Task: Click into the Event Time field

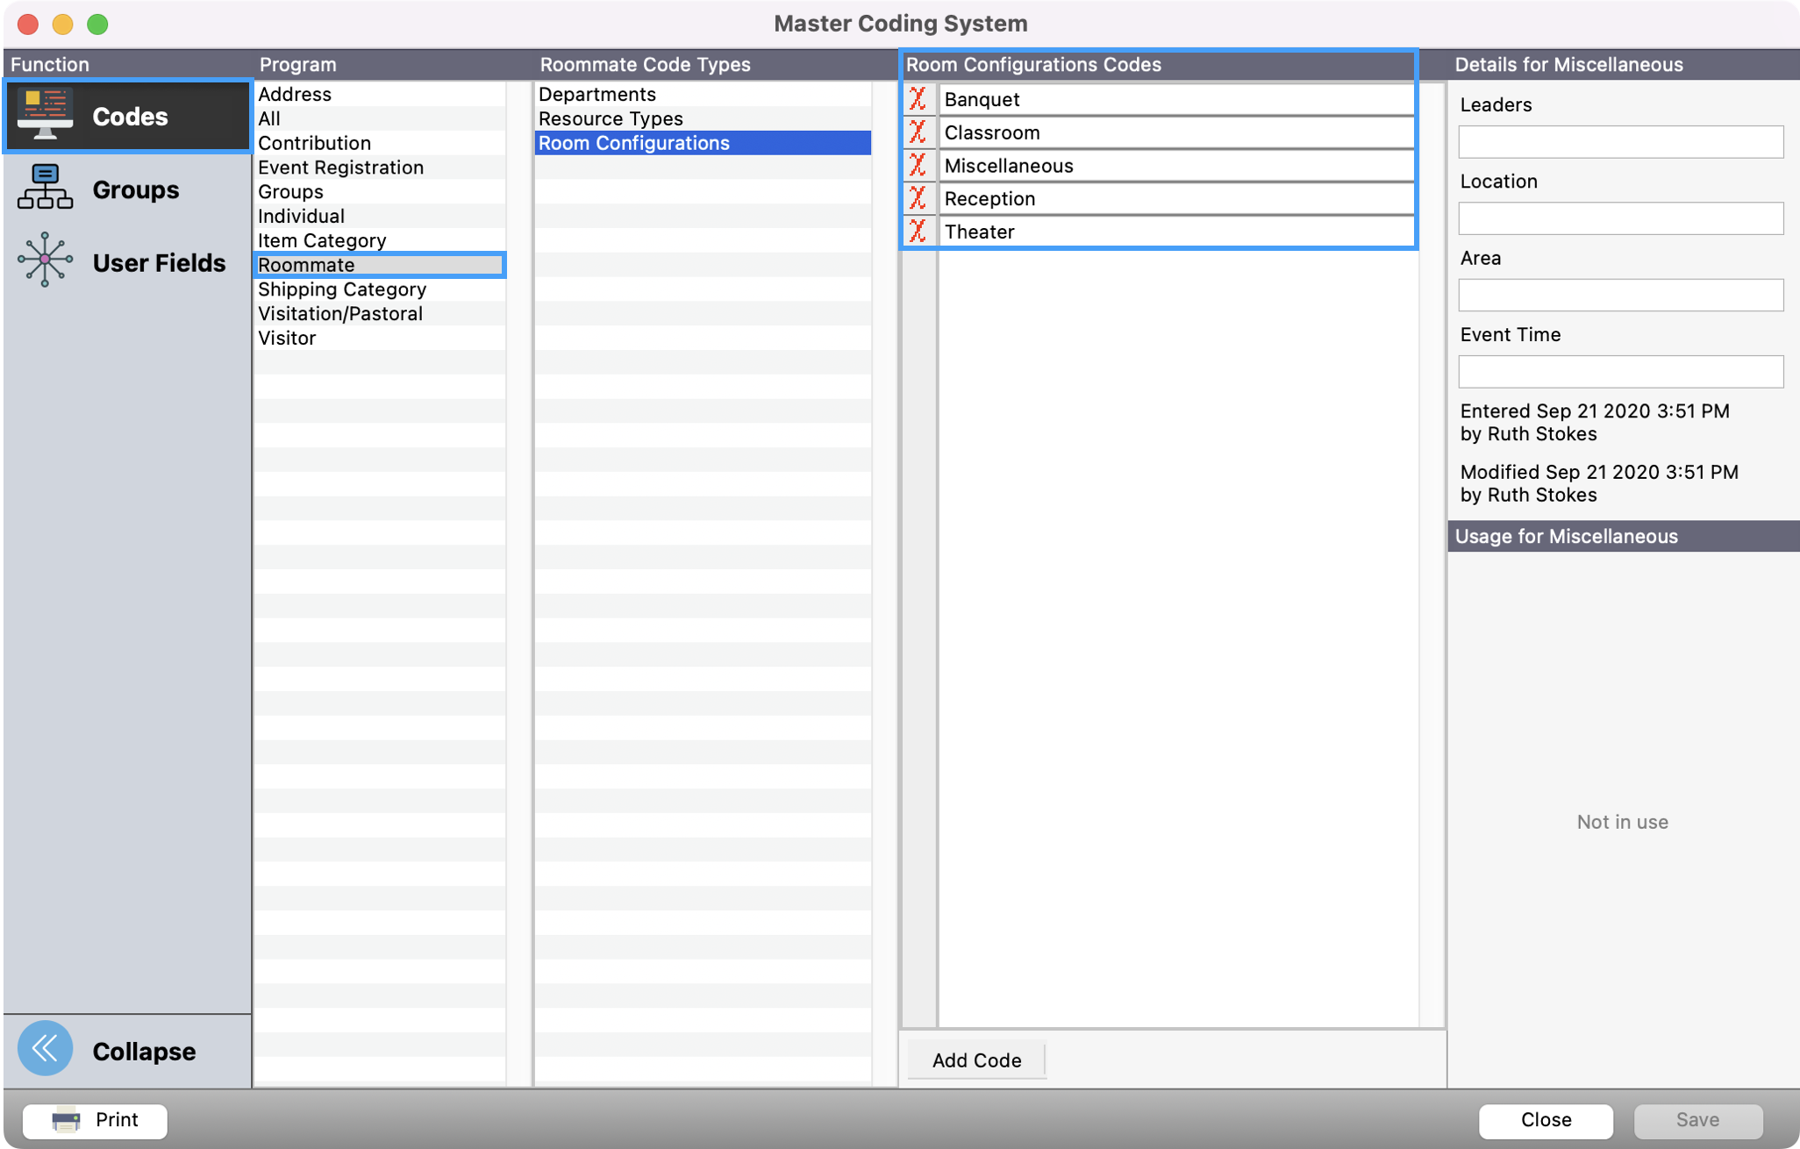Action: [x=1620, y=372]
